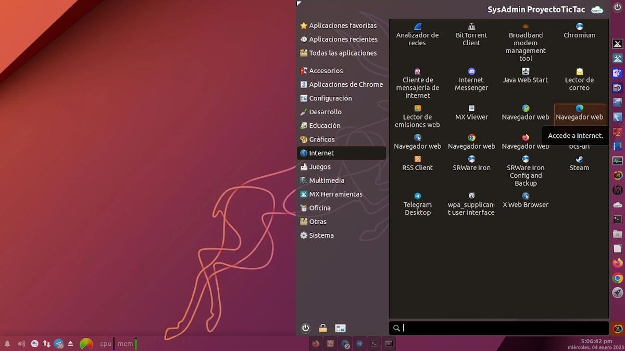Open Steam
The height and width of the screenshot is (351, 625).
[x=579, y=162]
